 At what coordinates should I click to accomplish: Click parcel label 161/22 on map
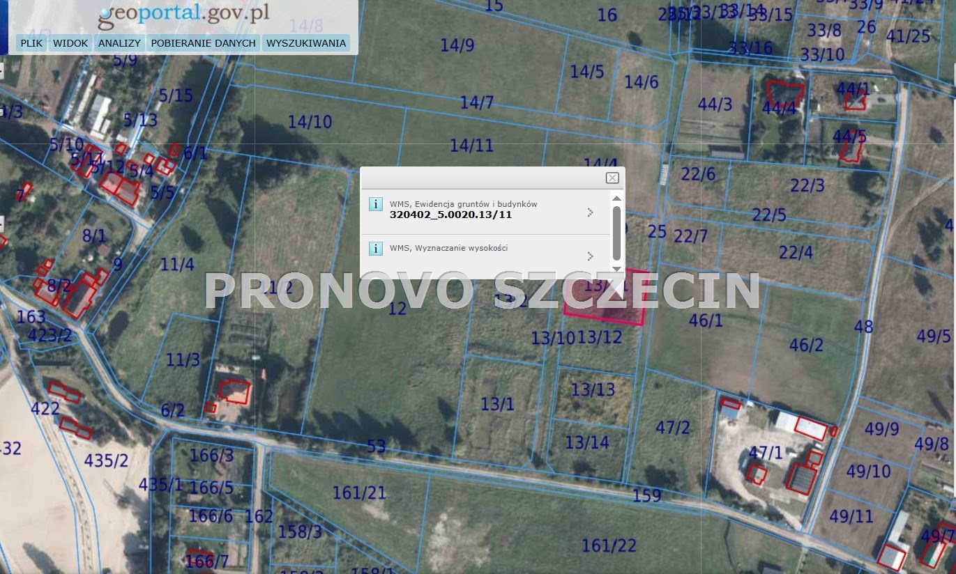pyautogui.click(x=609, y=545)
